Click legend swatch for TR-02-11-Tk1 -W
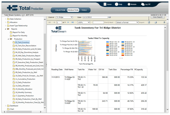This screenshot has height=115, width=170. pos(107,42)
